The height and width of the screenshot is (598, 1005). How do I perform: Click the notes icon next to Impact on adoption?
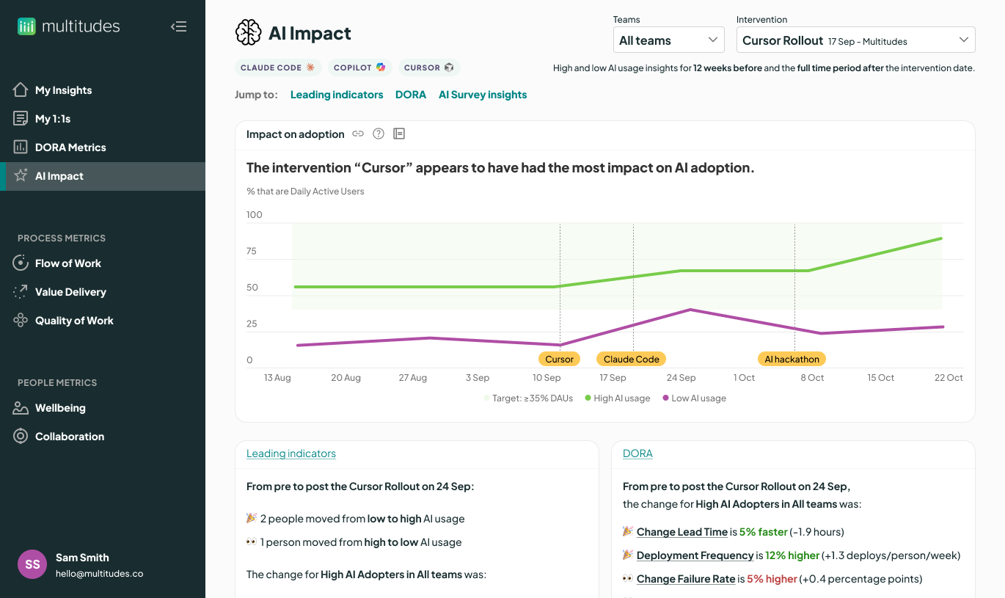(398, 134)
